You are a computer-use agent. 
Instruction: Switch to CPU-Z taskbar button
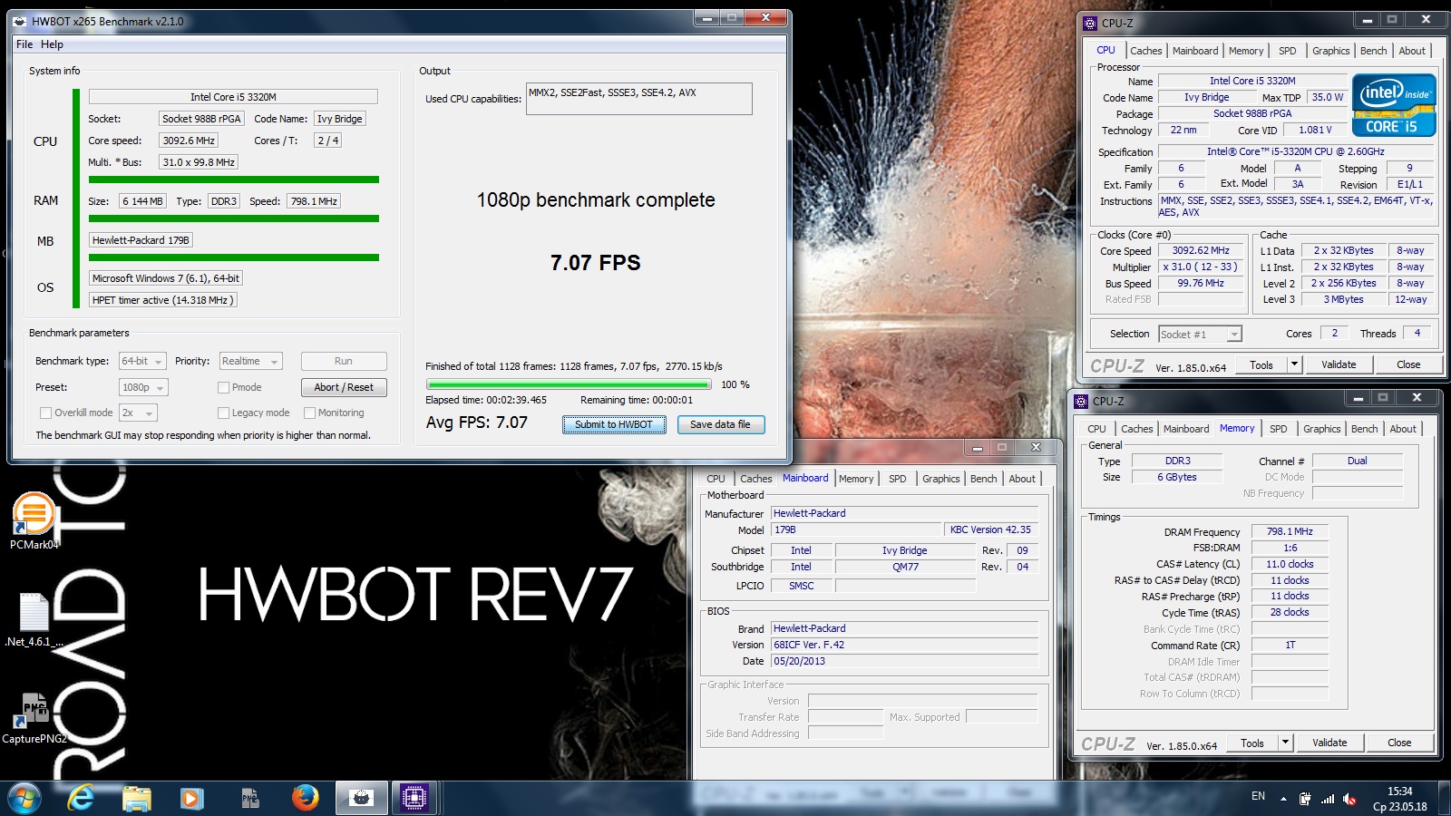pyautogui.click(x=414, y=798)
